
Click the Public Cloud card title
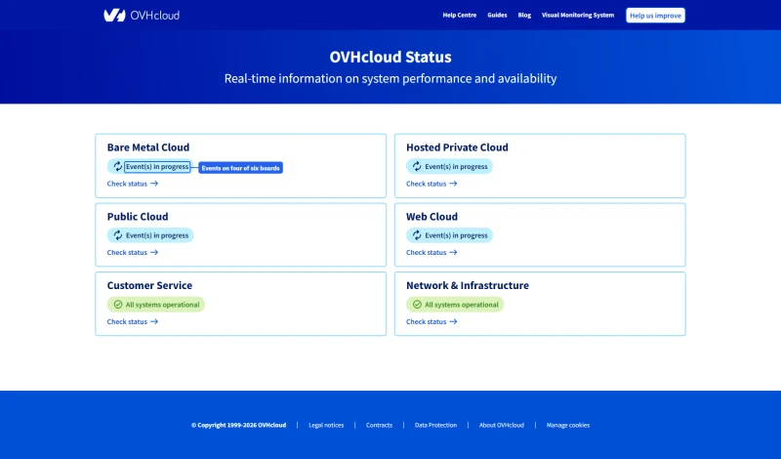click(138, 217)
